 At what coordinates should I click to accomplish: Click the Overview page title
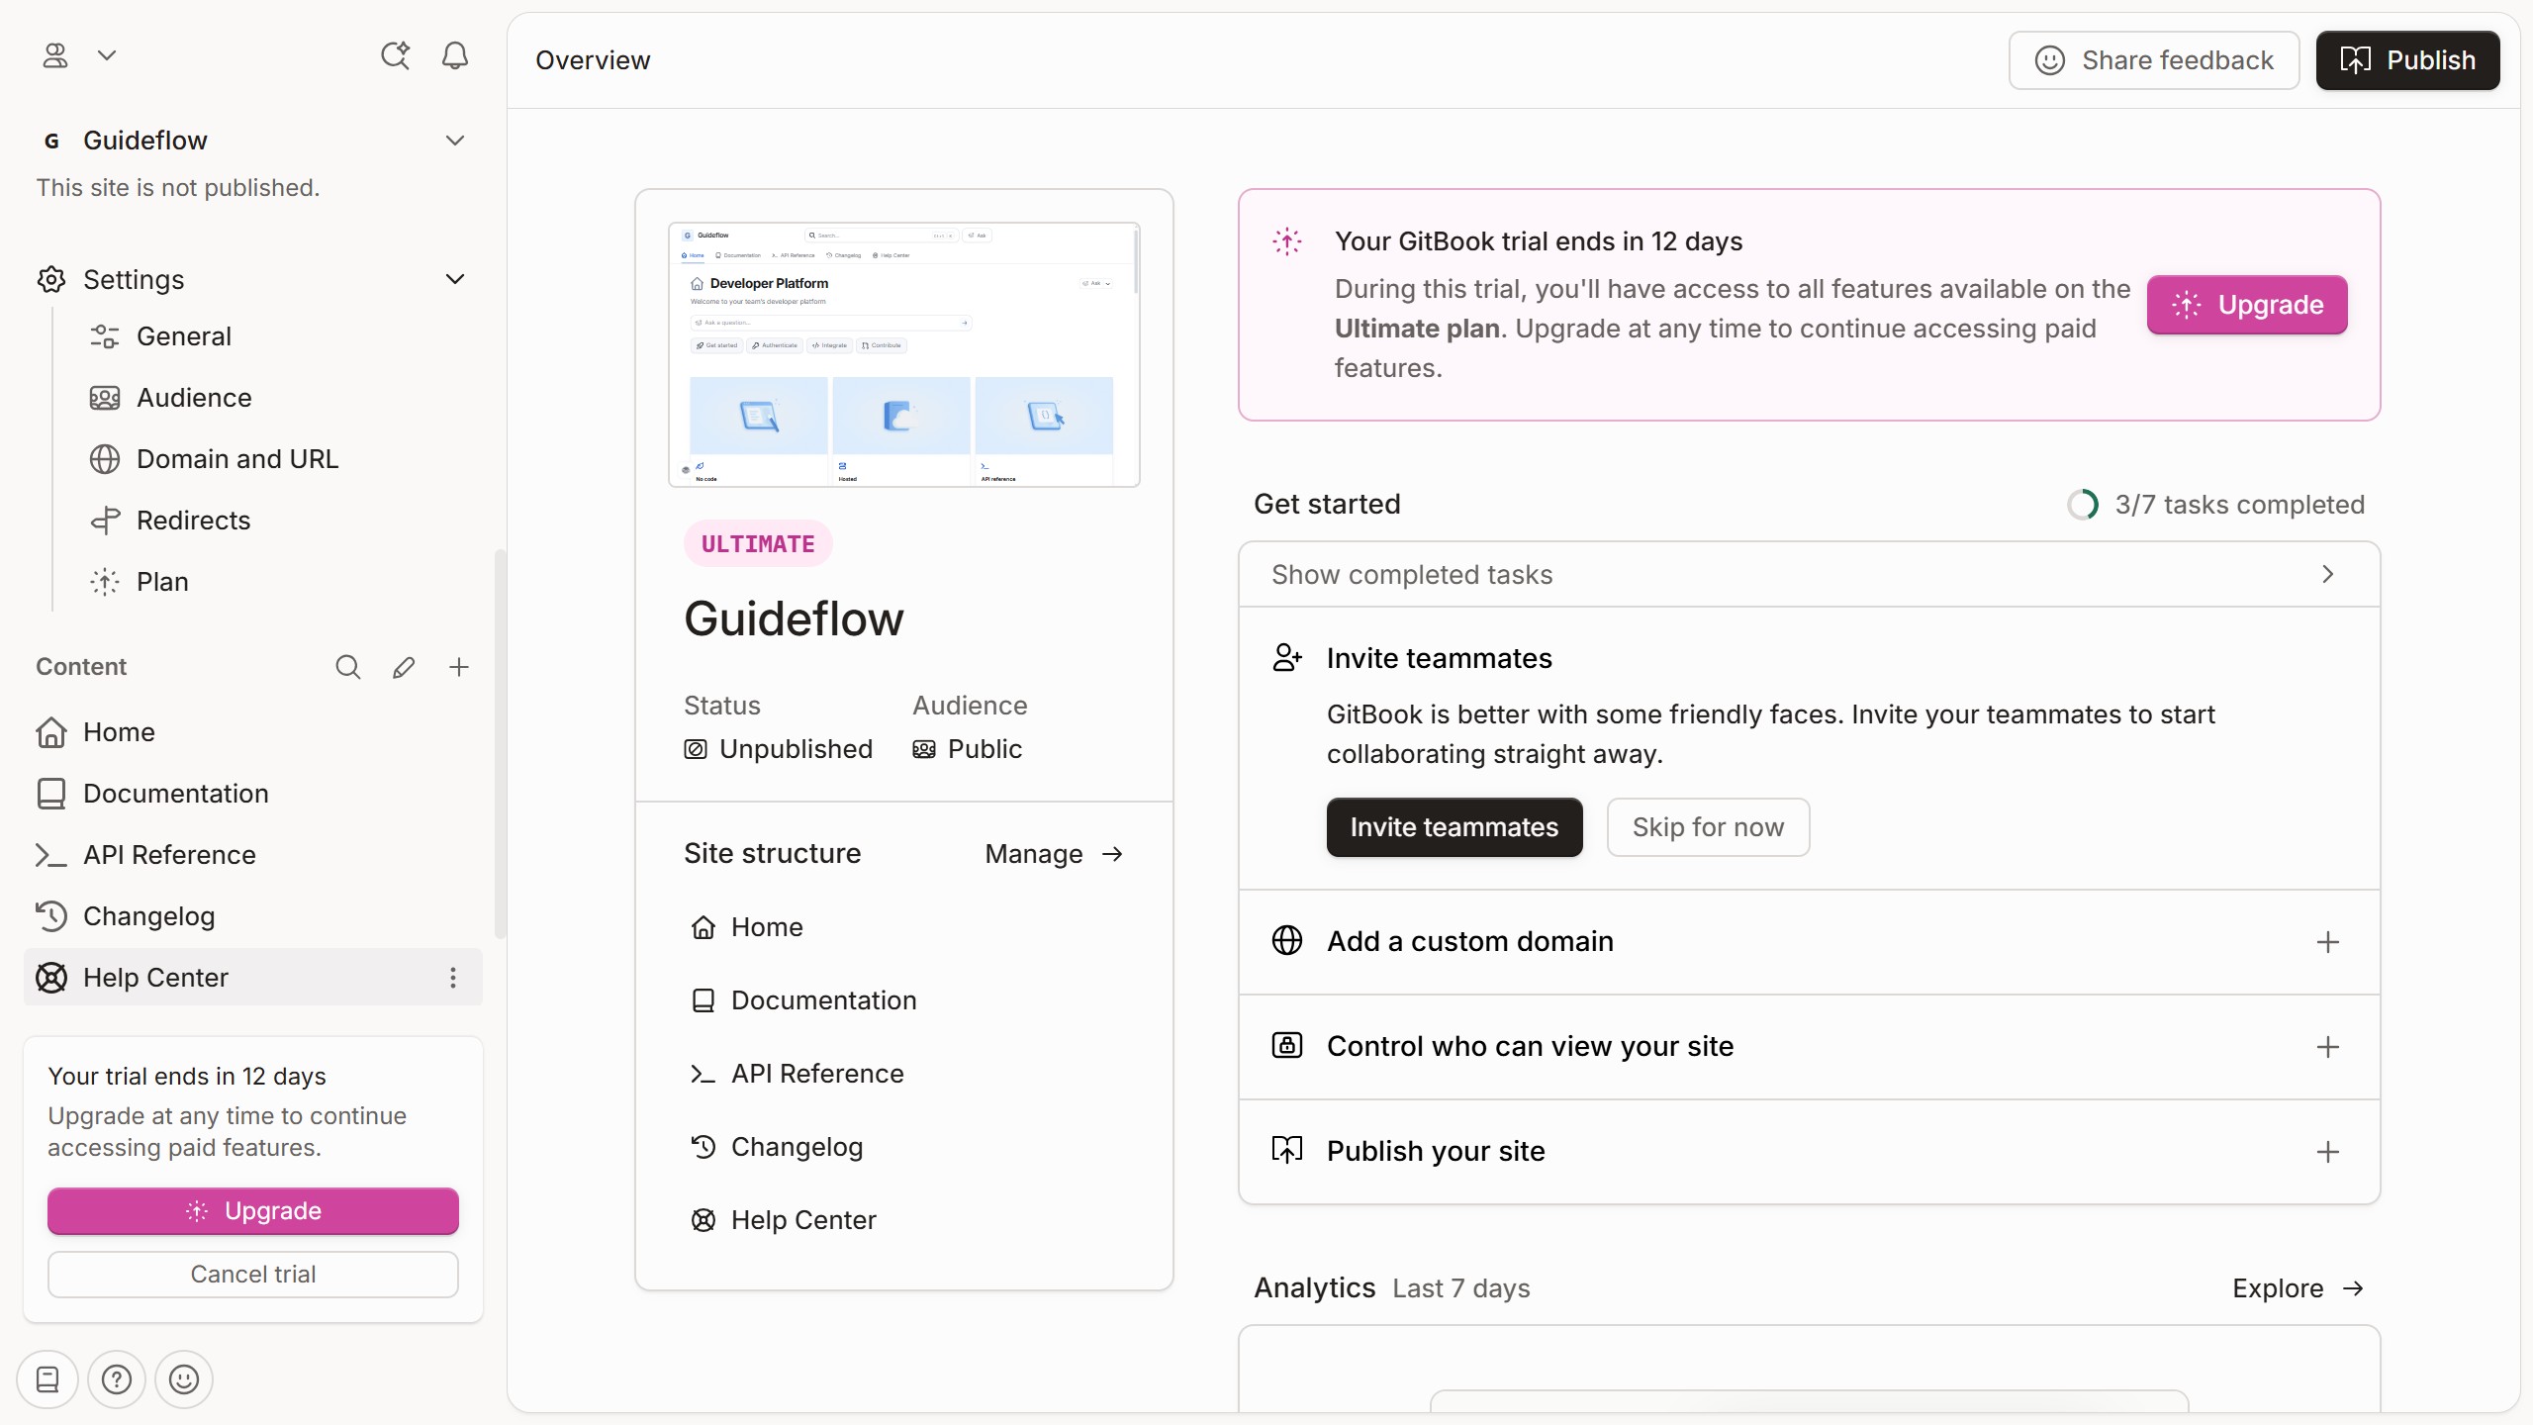point(593,60)
